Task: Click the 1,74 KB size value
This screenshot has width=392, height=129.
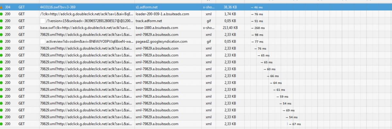Action: tap(230, 14)
